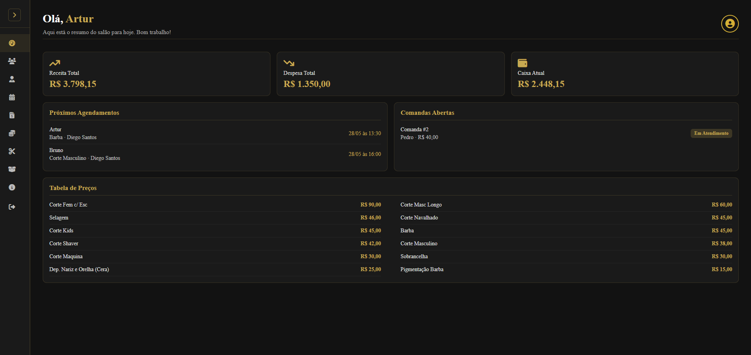The height and width of the screenshot is (355, 751).
Task: Click the R$ 2.448,15 cash value
Action: coord(541,84)
